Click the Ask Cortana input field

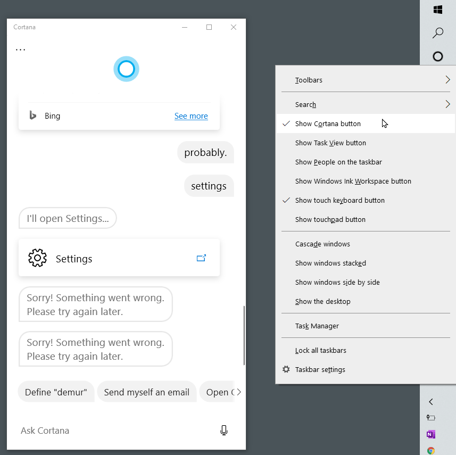coord(117,431)
